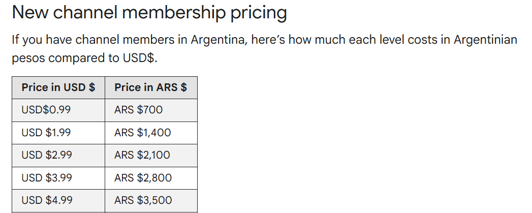Select the "Price in USD $" column header
This screenshot has width=532, height=213.
[58, 87]
